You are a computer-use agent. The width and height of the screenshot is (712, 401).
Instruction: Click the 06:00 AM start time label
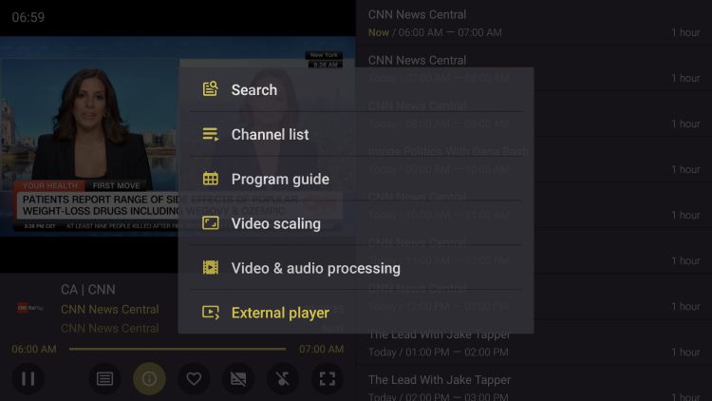34,349
